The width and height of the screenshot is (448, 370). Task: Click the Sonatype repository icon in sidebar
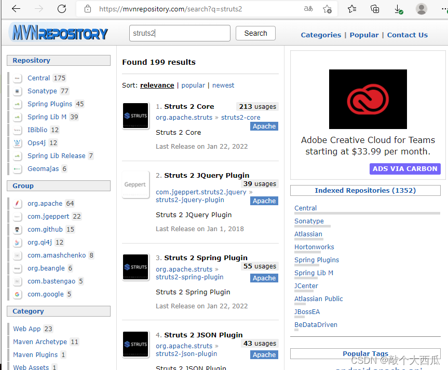coord(17,91)
